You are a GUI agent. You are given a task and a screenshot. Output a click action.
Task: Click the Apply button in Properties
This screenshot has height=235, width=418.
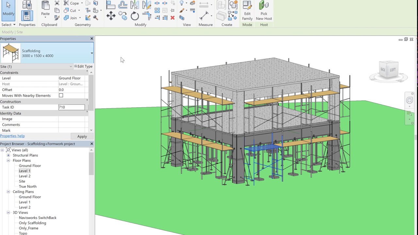pos(82,136)
